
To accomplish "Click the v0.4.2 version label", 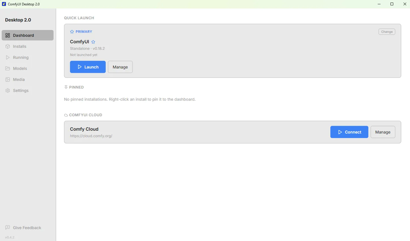I will [10, 237].
